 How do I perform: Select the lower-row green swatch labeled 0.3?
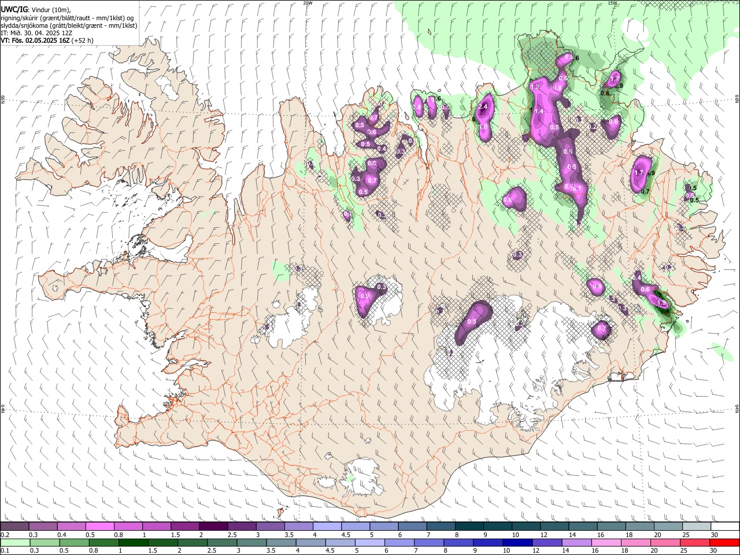[45, 542]
